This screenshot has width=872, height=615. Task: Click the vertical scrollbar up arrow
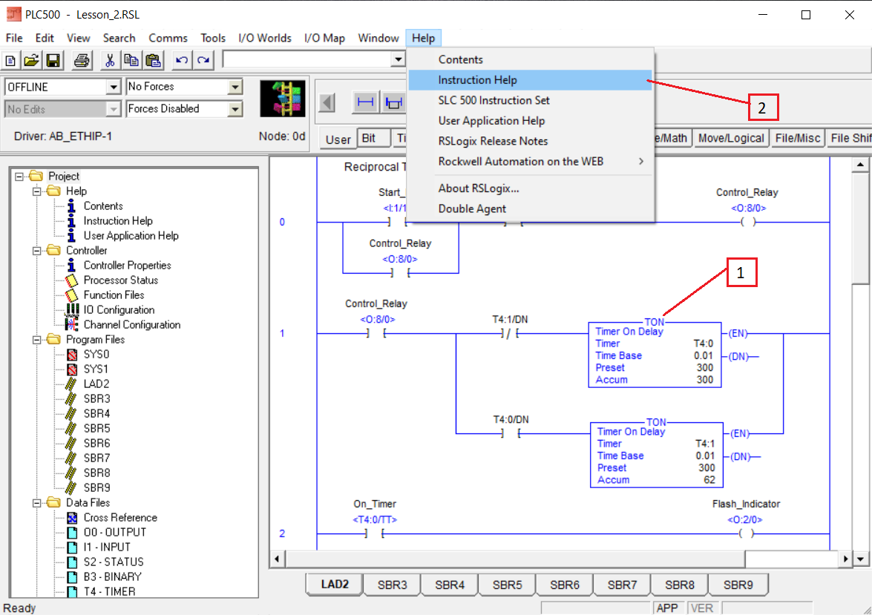click(860, 164)
